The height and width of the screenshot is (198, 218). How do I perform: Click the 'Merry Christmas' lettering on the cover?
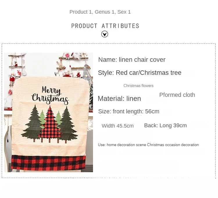[50, 95]
